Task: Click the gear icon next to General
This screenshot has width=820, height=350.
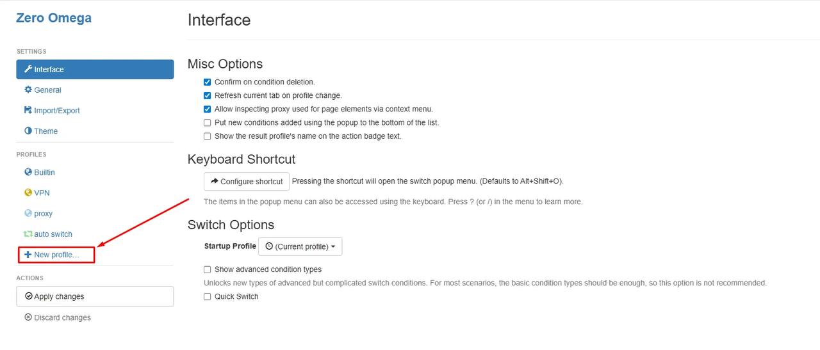Action: pyautogui.click(x=28, y=90)
